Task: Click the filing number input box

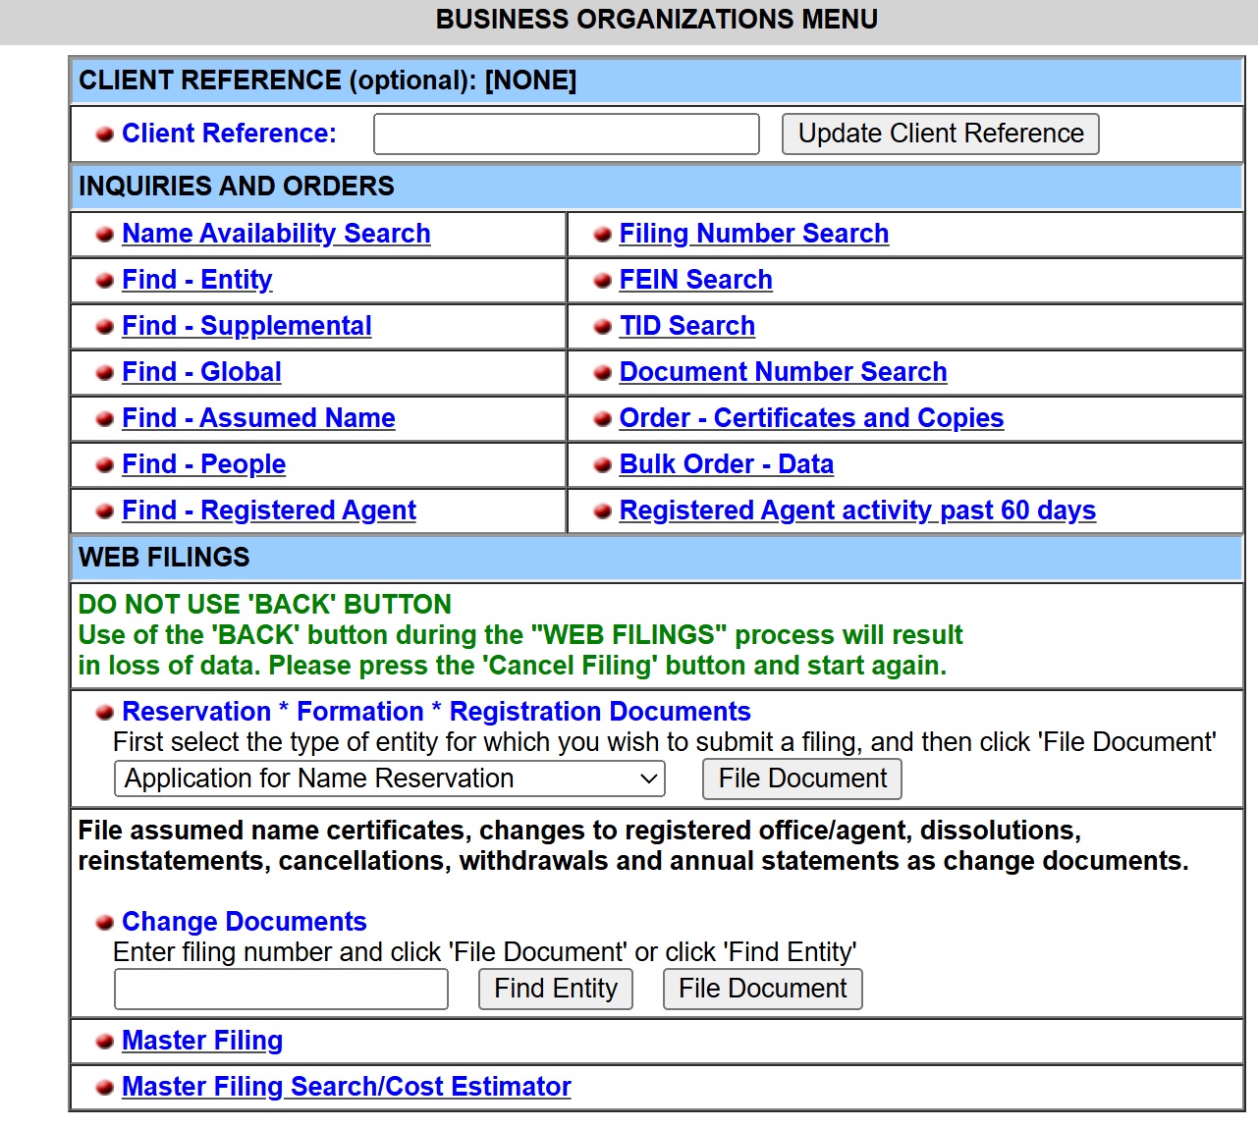Action: [x=281, y=989]
